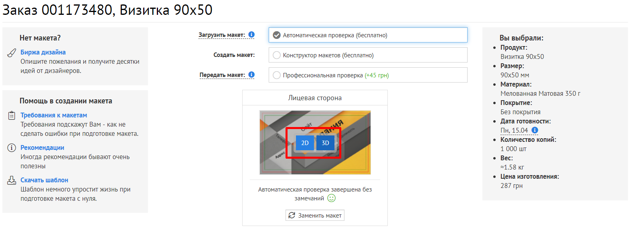Click the Пн, 15.04 readiness date
The image size is (630, 228).
[x=514, y=131]
